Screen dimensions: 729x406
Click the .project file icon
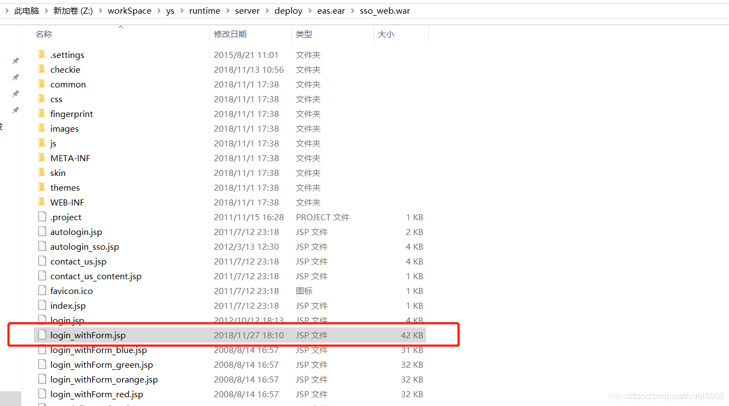(x=42, y=217)
